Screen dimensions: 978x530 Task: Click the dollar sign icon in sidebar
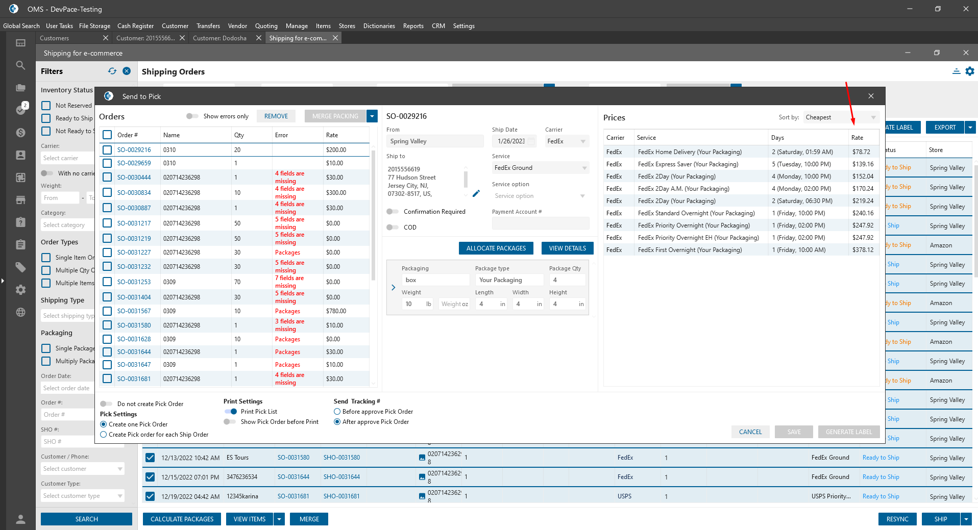20,133
